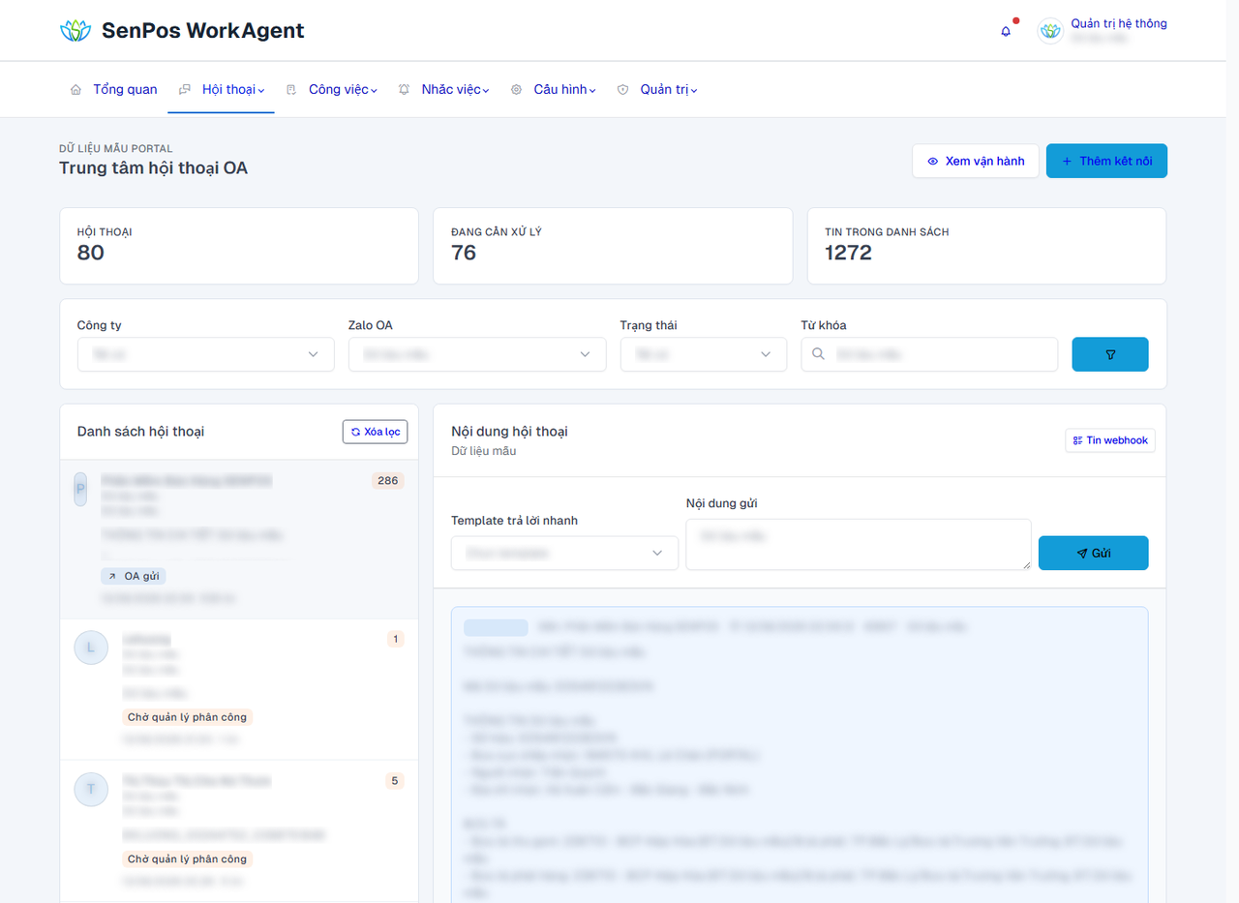Click the Xem vận hành button
The width and height of the screenshot is (1239, 903).
point(976,161)
